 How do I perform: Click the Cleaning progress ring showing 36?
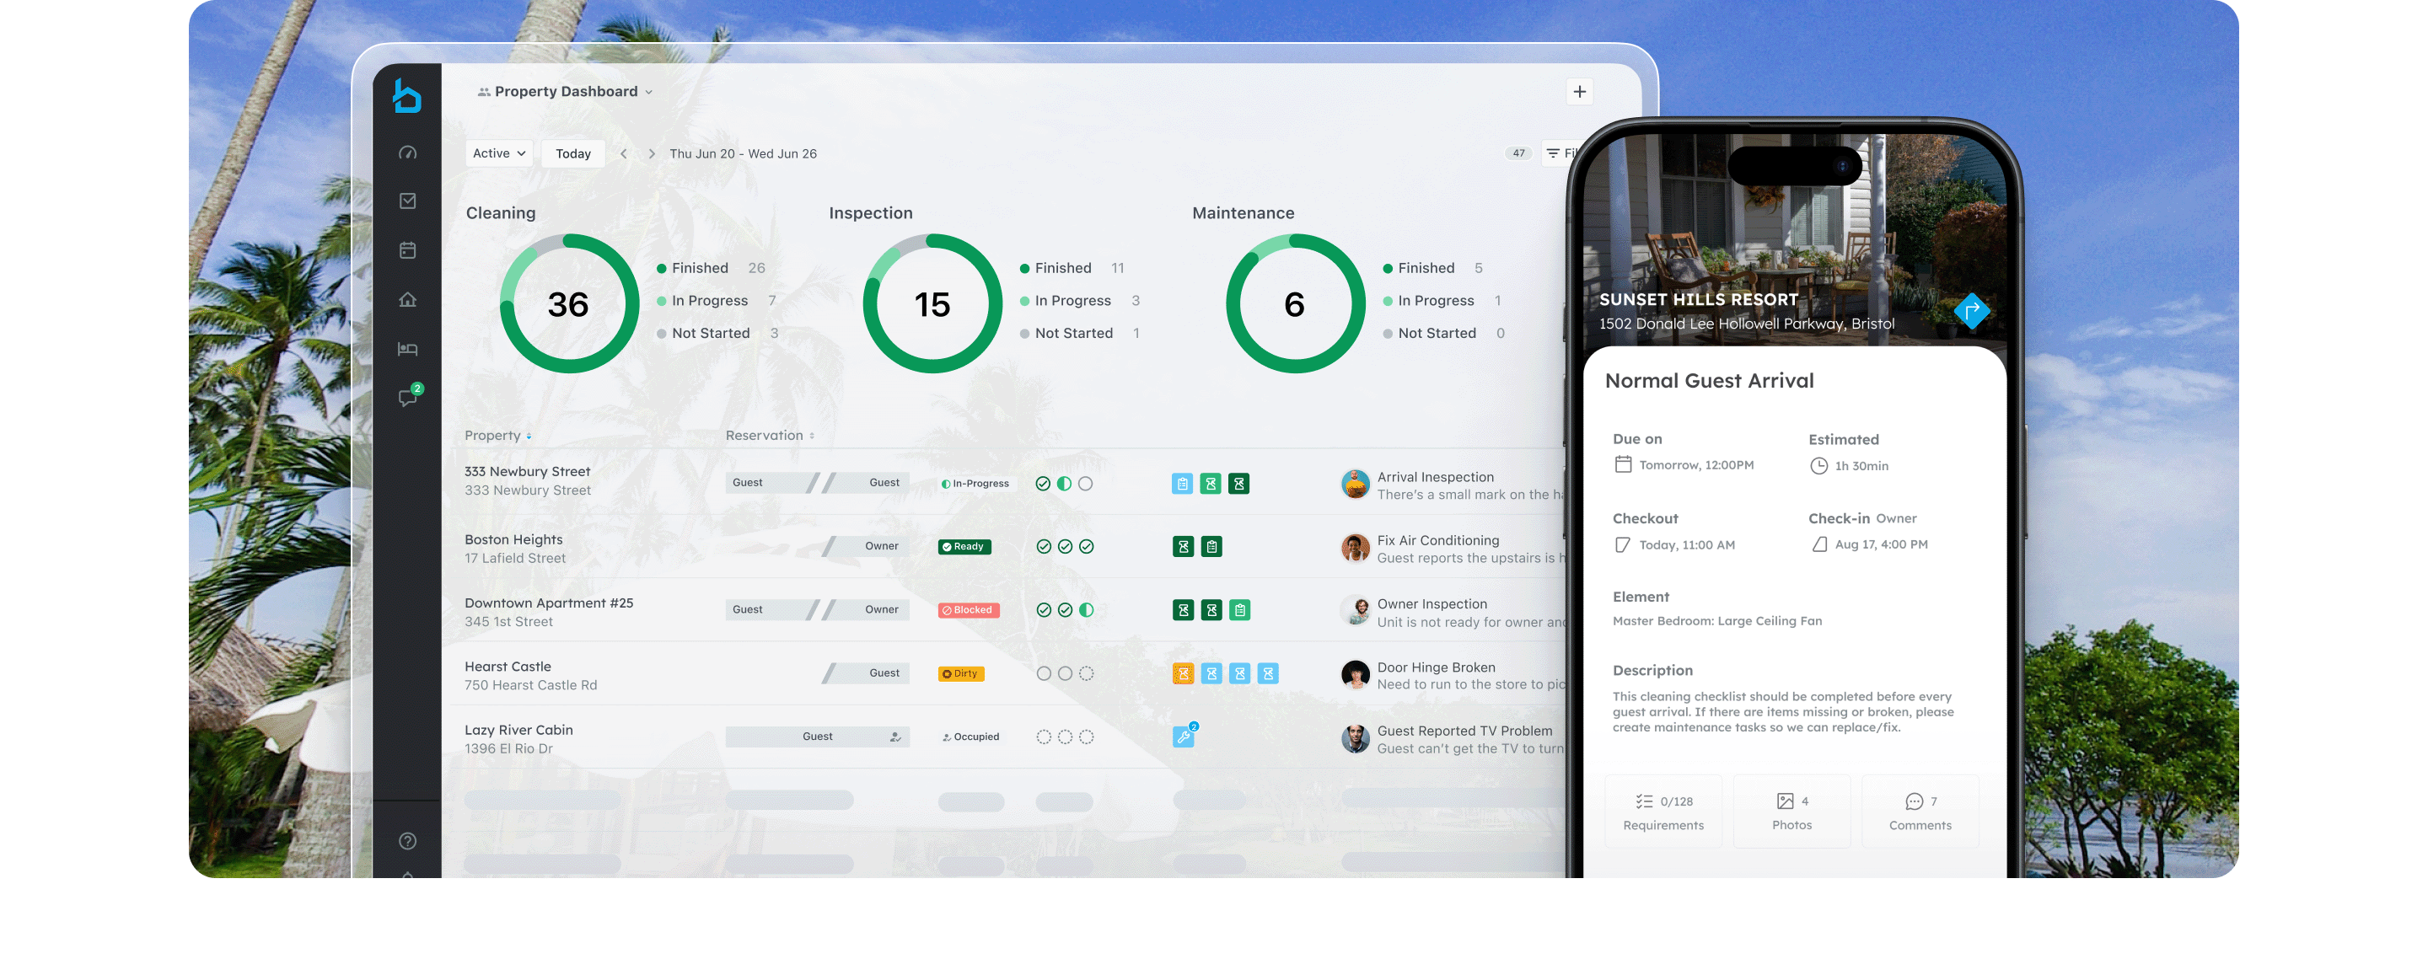click(567, 303)
